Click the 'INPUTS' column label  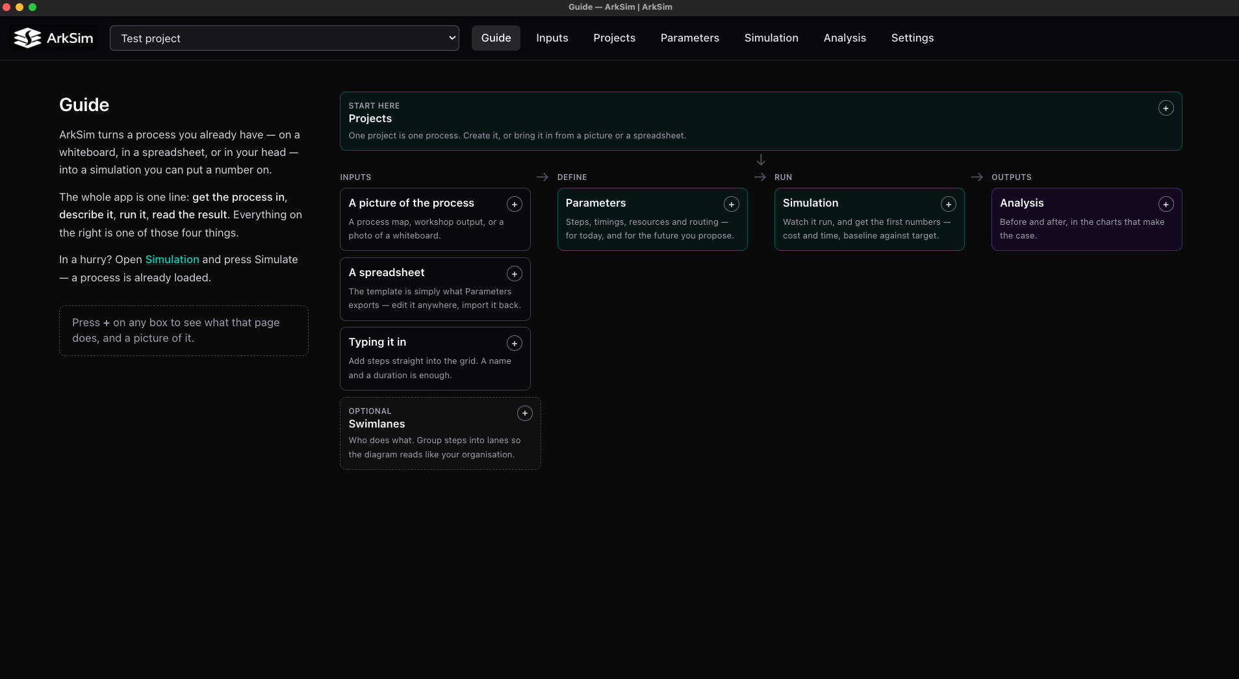[x=355, y=177]
